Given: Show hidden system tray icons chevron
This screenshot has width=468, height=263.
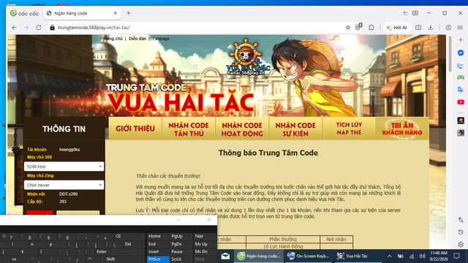Looking at the screenshot, I should (390, 256).
